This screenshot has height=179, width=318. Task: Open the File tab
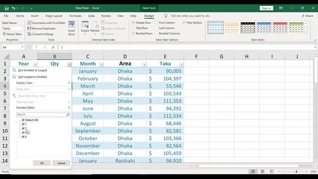pyautogui.click(x=6, y=16)
